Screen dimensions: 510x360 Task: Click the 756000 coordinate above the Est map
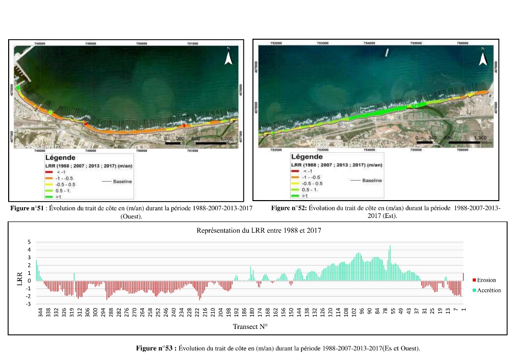click(463, 43)
